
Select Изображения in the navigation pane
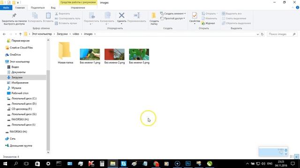18,83
